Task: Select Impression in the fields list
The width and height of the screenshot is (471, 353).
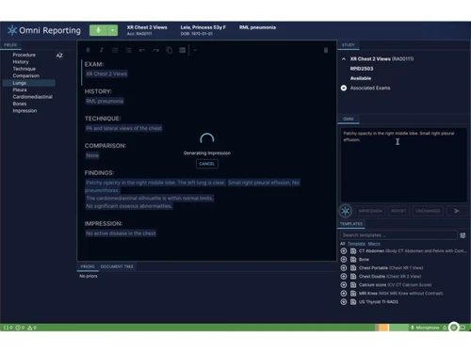Action: [24, 111]
